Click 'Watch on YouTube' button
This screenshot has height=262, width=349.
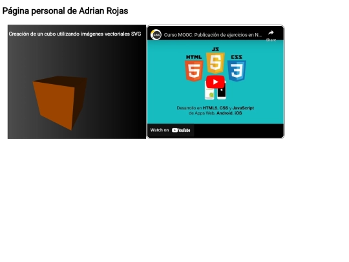point(170,130)
